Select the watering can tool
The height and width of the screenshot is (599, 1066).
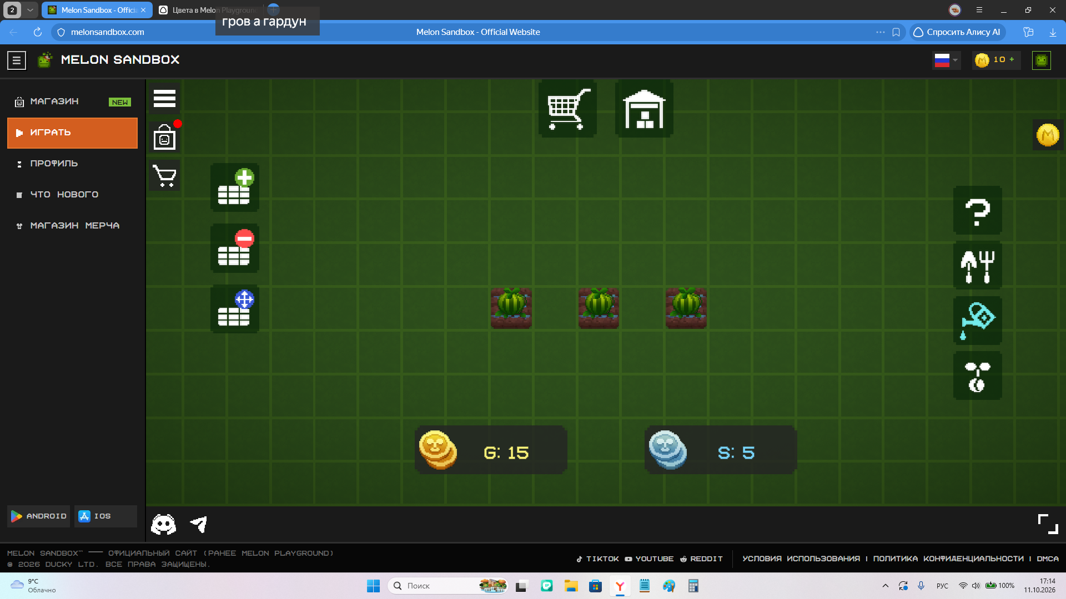[x=977, y=321]
